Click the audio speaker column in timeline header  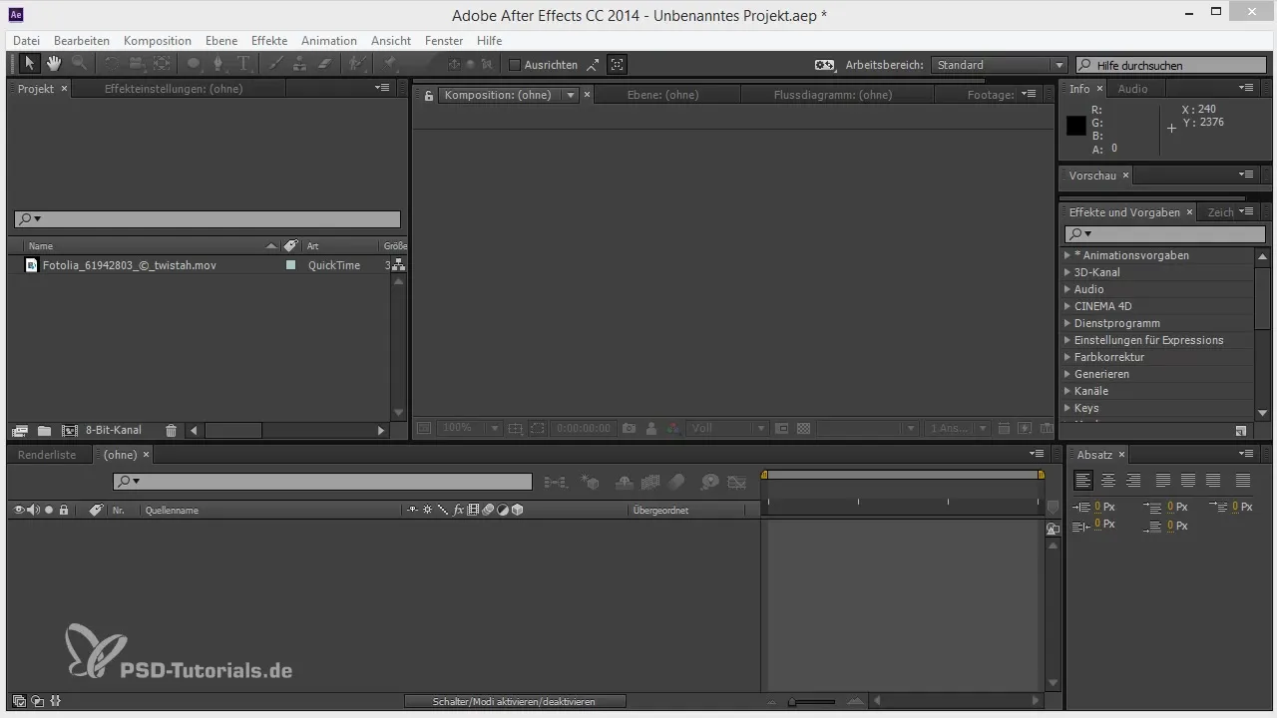click(x=34, y=510)
